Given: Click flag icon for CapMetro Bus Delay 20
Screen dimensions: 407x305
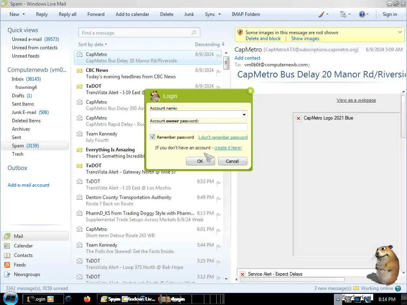Looking at the screenshot, I should coord(219,56).
